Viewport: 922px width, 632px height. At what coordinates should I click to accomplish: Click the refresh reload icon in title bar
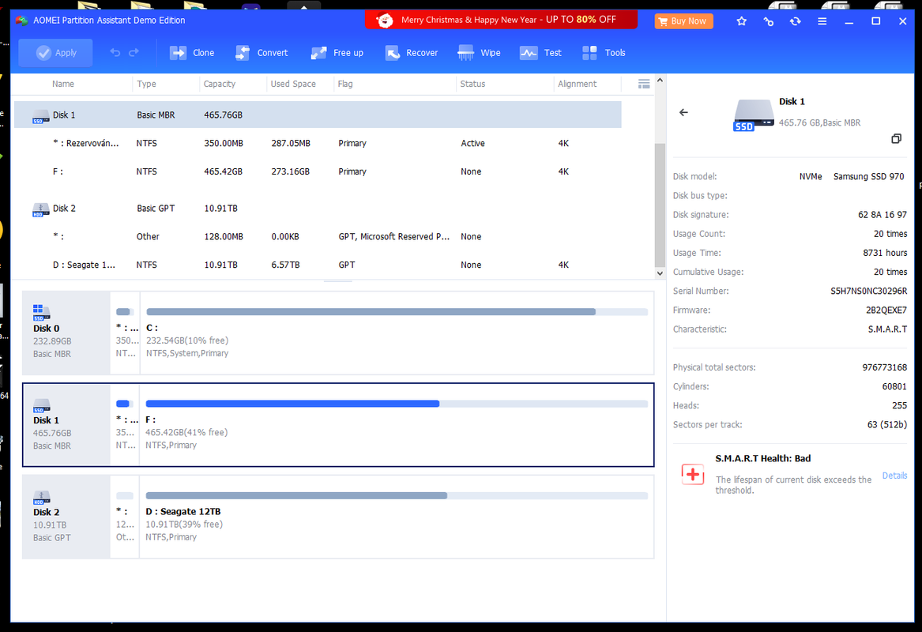tap(795, 21)
